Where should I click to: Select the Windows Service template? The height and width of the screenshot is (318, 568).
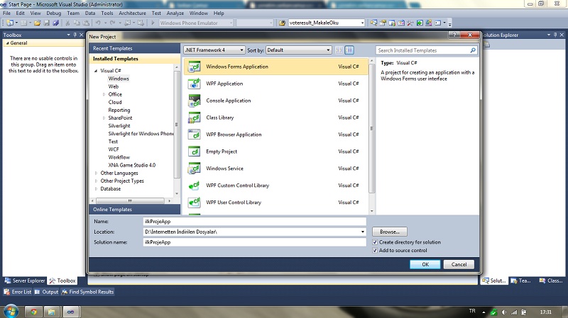pos(276,169)
